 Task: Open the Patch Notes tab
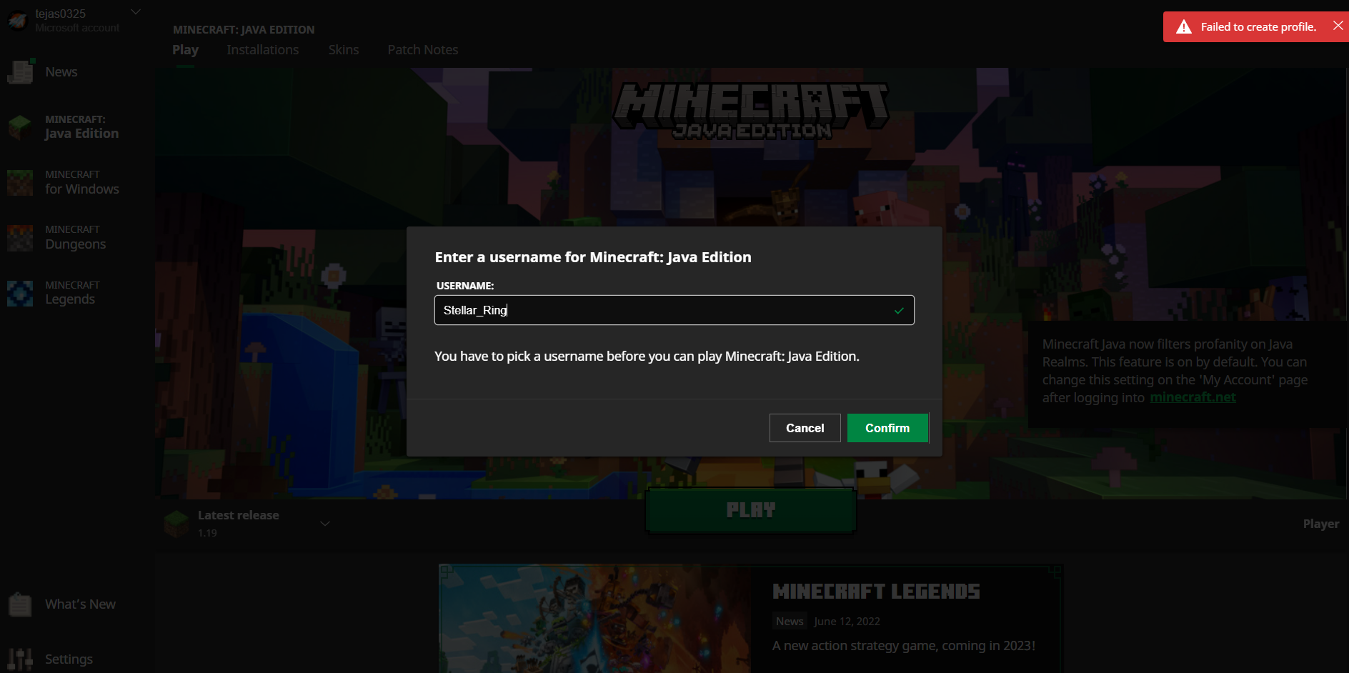tap(423, 50)
